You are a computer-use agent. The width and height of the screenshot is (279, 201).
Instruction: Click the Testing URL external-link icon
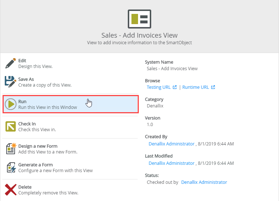coord(175,87)
